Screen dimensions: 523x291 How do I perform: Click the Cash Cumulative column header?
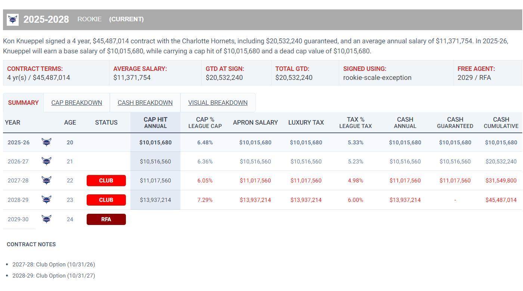(501, 122)
